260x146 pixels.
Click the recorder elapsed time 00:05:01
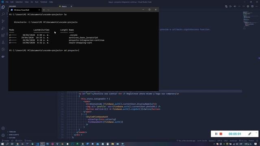(x=235, y=134)
